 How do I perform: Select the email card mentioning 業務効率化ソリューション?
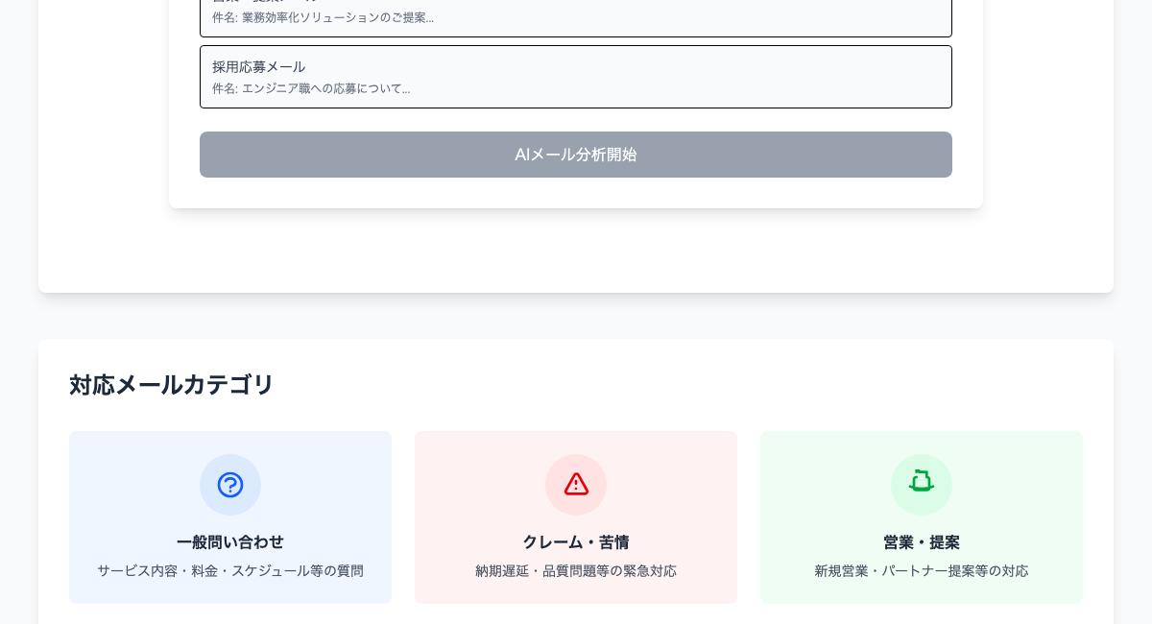pos(576,14)
